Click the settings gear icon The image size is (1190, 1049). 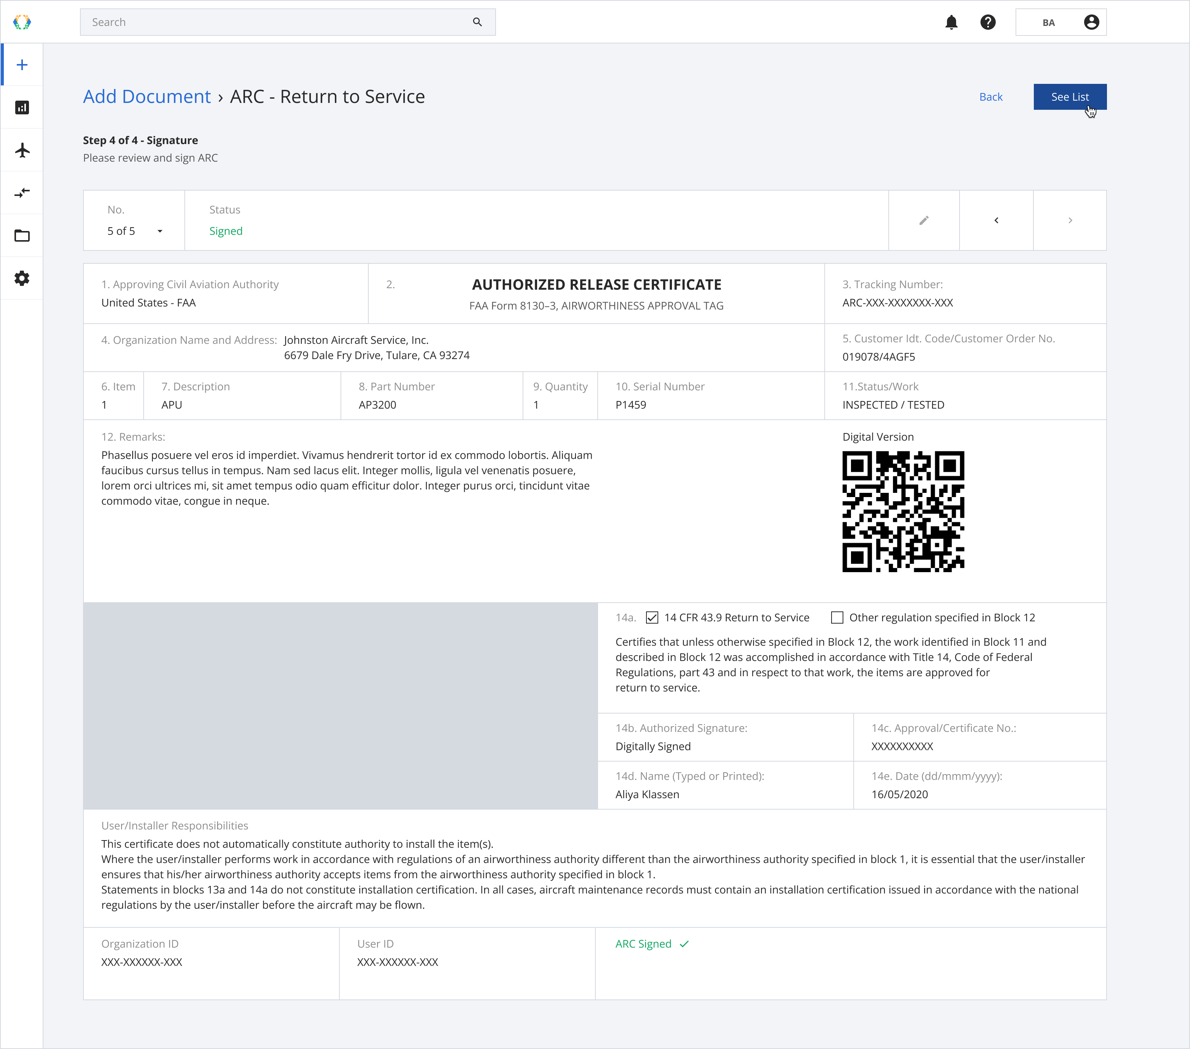[21, 279]
